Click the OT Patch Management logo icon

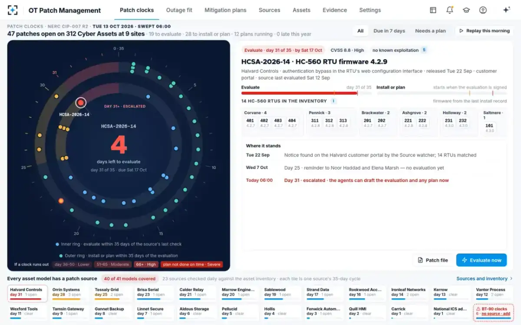click(x=13, y=10)
